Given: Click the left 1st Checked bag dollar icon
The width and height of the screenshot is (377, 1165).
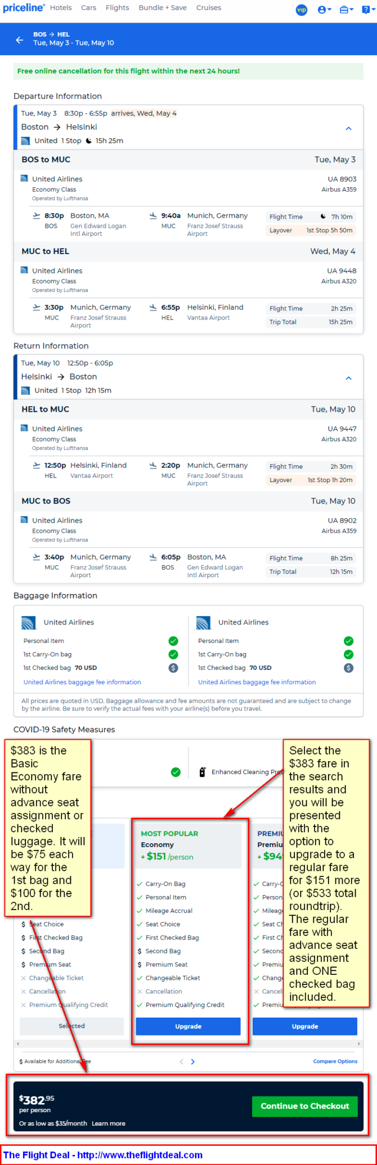Looking at the screenshot, I should point(173,668).
